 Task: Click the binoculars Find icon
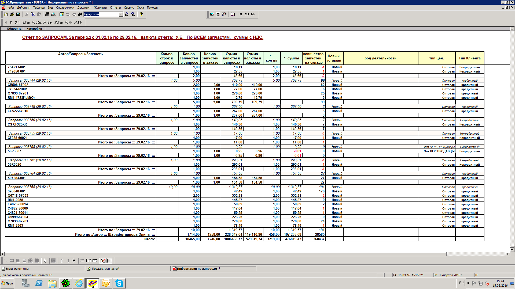click(x=80, y=14)
